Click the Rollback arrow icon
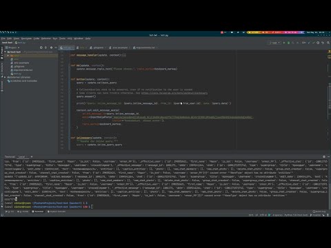Viewport: 331px width, 248px height. pos(323,43)
